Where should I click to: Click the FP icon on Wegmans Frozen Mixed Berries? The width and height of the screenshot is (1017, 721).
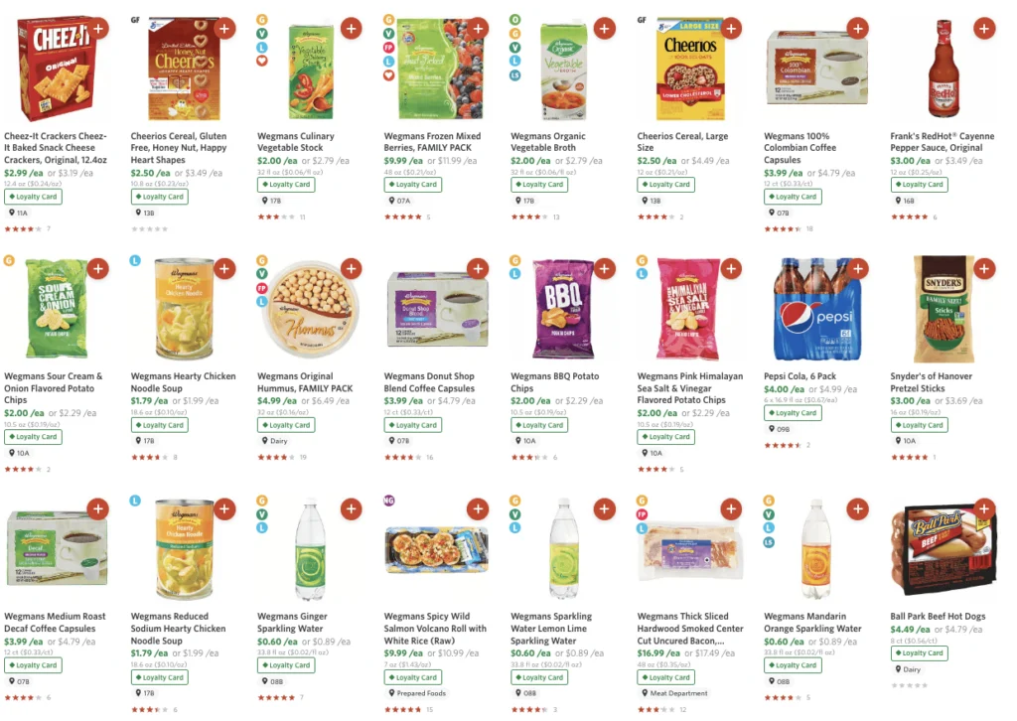(387, 47)
